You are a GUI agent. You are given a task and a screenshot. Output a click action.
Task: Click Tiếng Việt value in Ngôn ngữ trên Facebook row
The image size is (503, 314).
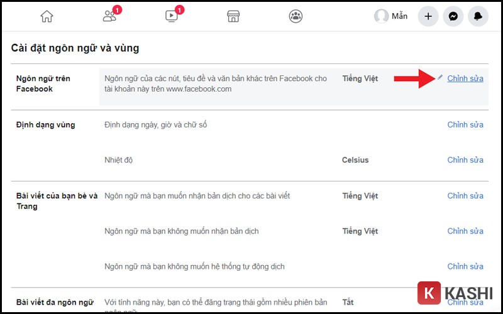(x=360, y=78)
